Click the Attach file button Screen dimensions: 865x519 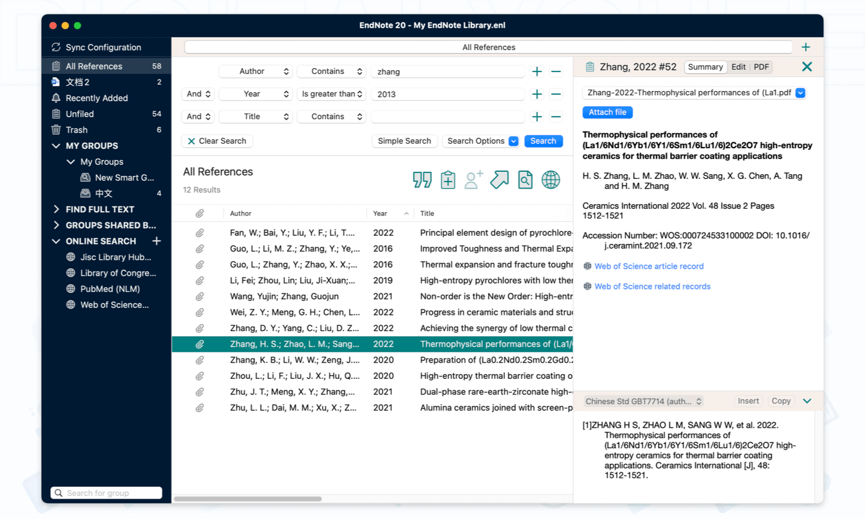point(607,112)
